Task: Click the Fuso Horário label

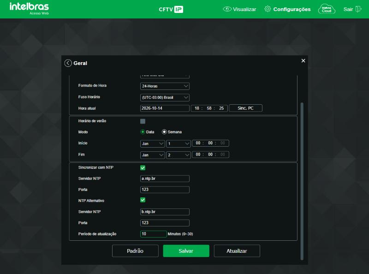Action: 89,97
